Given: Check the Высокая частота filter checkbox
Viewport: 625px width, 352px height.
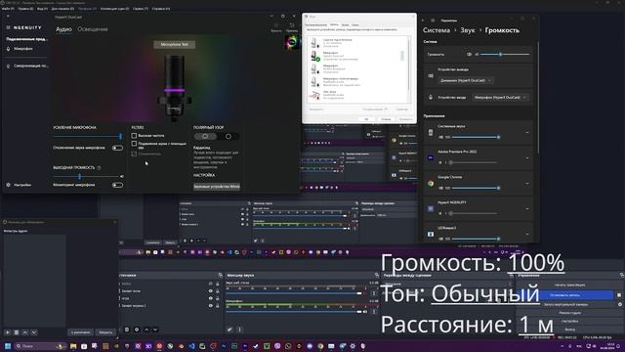Looking at the screenshot, I should (x=134, y=136).
